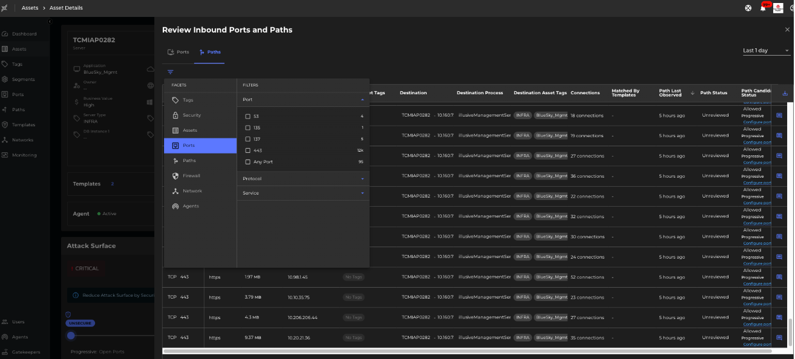Click the filter funnel icon
This screenshot has width=795, height=359.
171,72
